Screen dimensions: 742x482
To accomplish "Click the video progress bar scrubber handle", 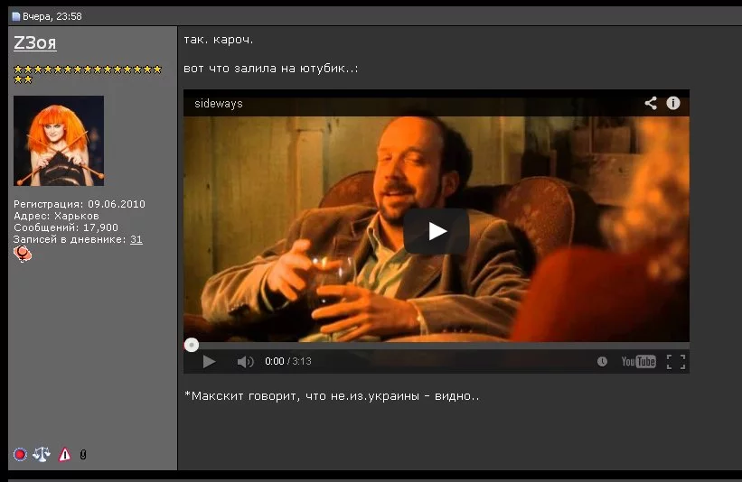I will [192, 345].
